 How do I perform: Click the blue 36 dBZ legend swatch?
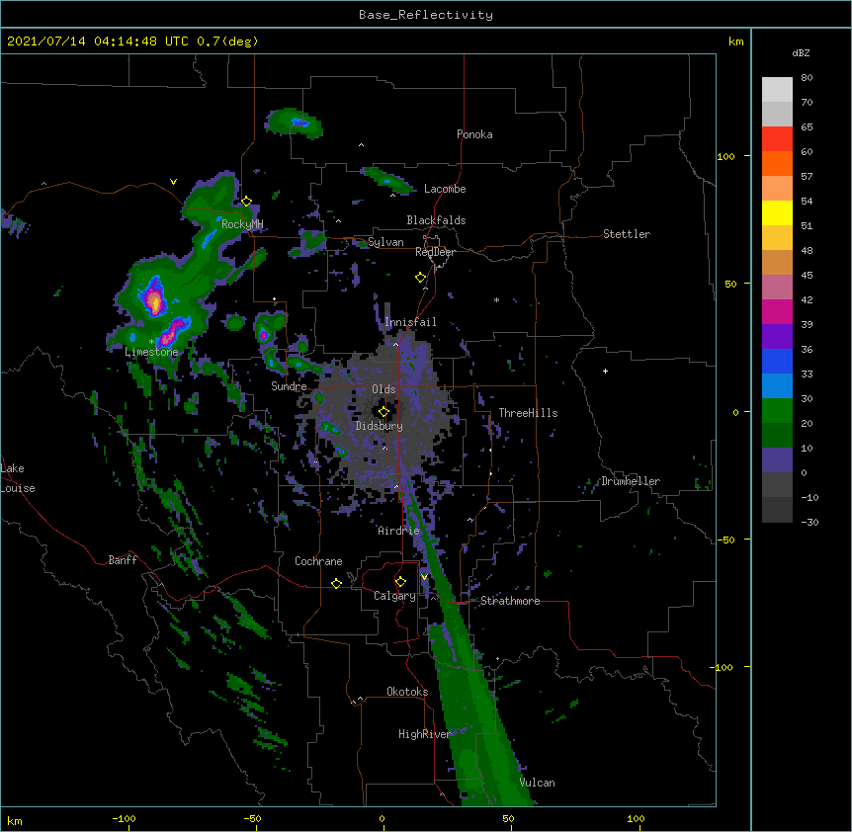[x=777, y=361]
